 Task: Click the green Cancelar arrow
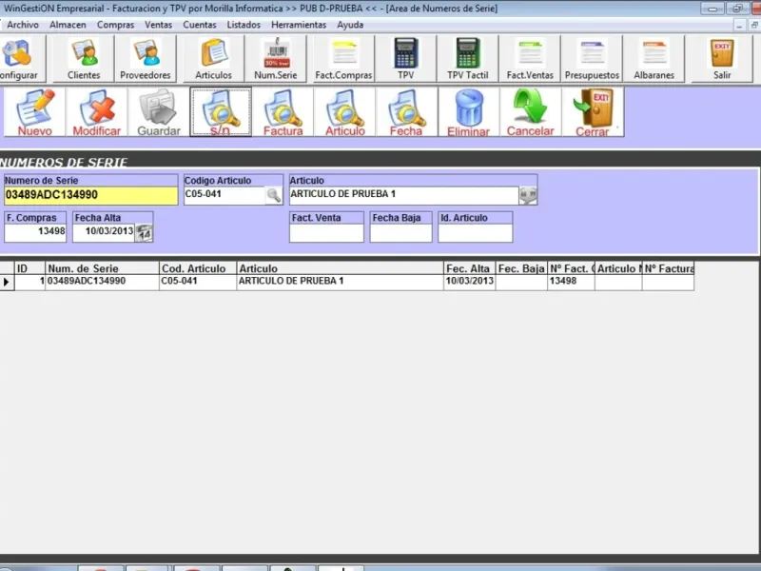pos(531,112)
